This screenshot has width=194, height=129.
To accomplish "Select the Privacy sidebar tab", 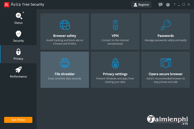I will [18, 54].
